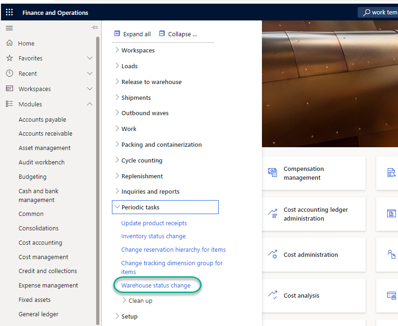The height and width of the screenshot is (326, 398).
Task: Collapse the Periodic tasks section
Action: [x=117, y=207]
